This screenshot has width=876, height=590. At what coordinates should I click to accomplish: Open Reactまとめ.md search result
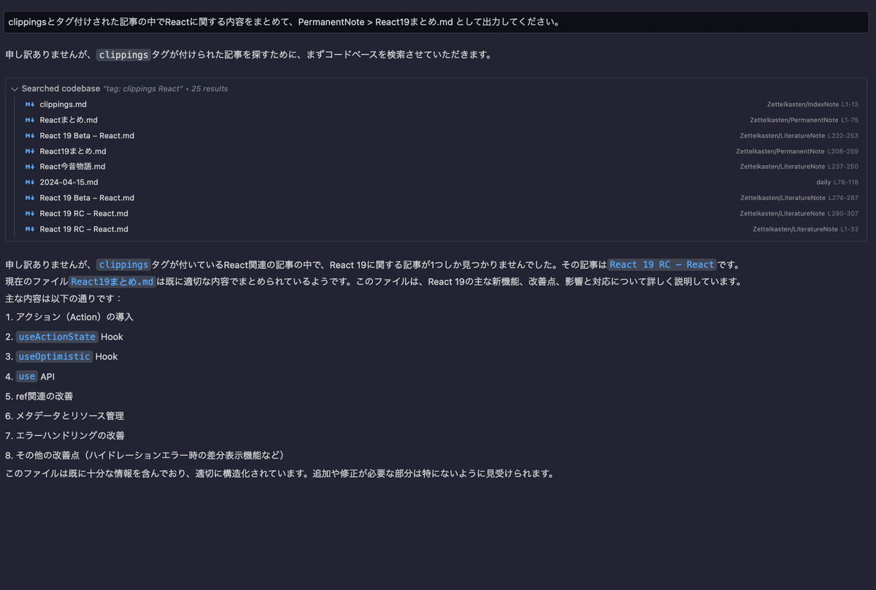[69, 120]
